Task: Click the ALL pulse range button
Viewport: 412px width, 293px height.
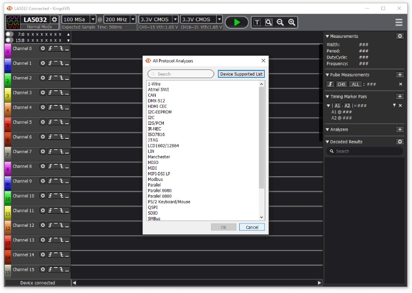Action: 355,84
